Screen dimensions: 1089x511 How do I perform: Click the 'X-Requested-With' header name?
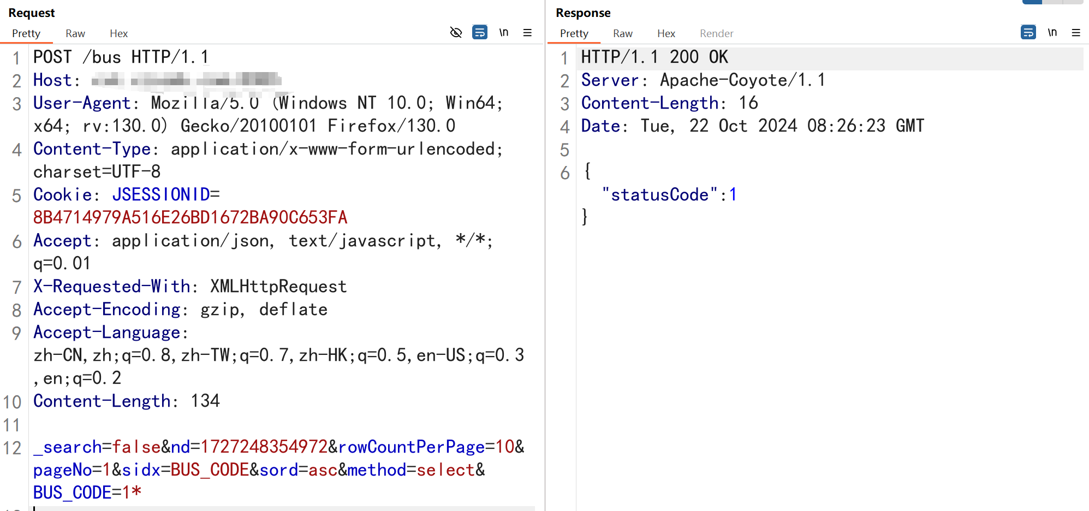point(111,287)
